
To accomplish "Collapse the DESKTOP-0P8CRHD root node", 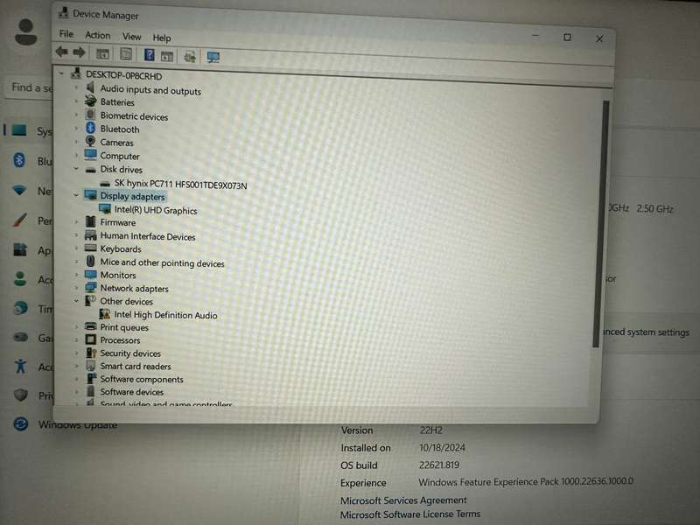I will coord(61,73).
